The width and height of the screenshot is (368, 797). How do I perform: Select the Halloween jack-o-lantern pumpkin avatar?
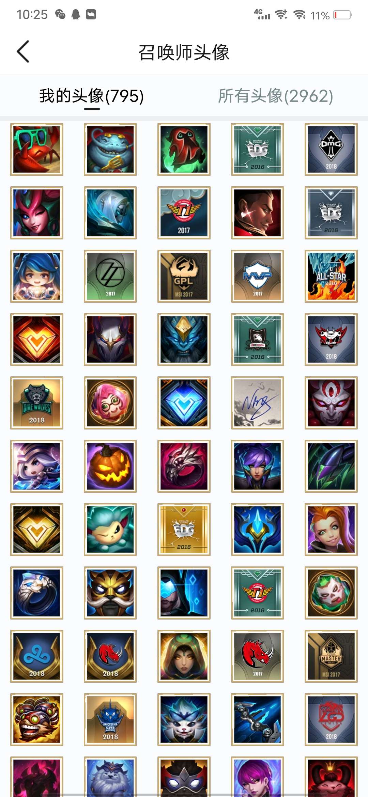110,466
